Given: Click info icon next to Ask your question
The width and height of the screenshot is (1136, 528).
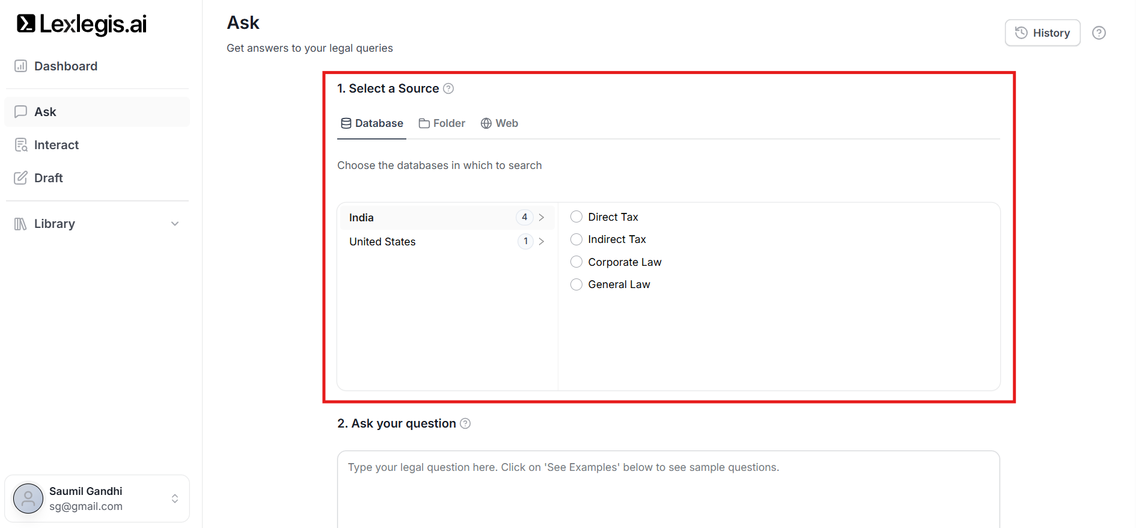Looking at the screenshot, I should 465,423.
